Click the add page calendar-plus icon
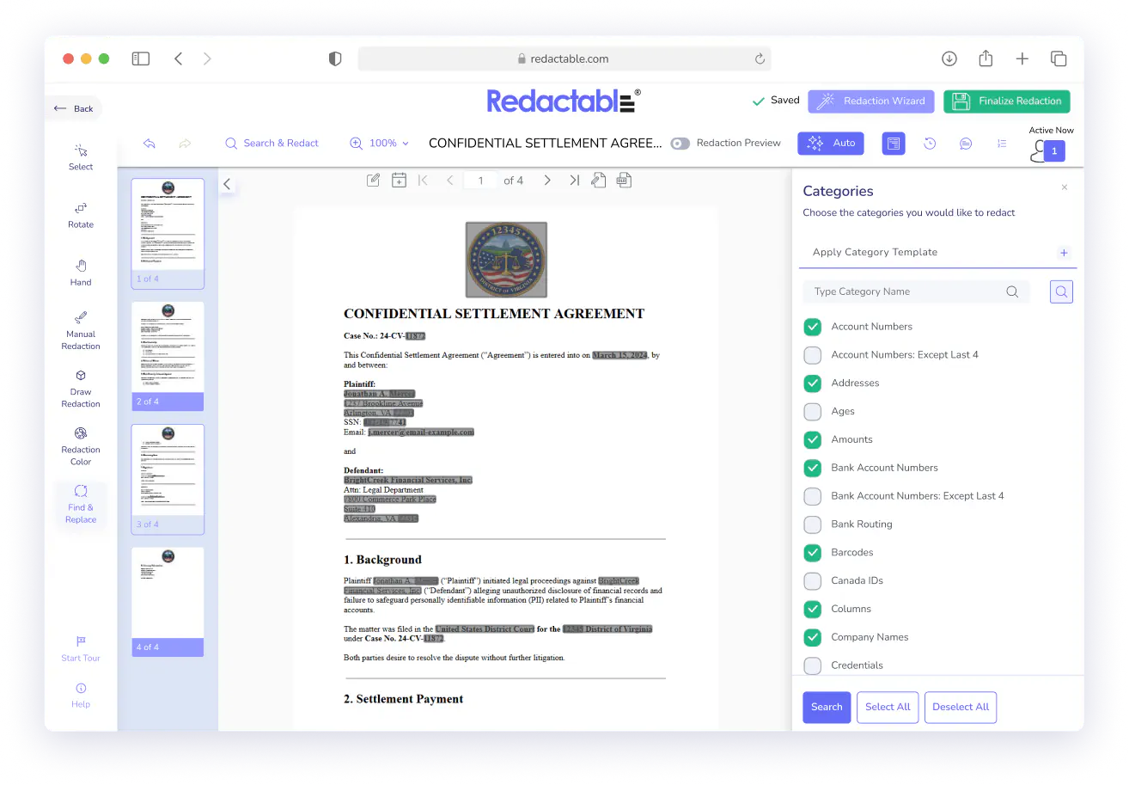The image size is (1129, 785). [x=399, y=181]
